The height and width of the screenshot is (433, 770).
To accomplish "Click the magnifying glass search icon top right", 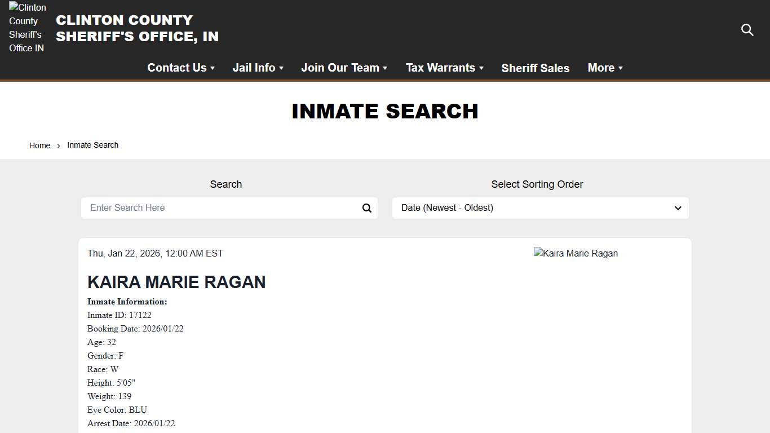I will 747,30.
